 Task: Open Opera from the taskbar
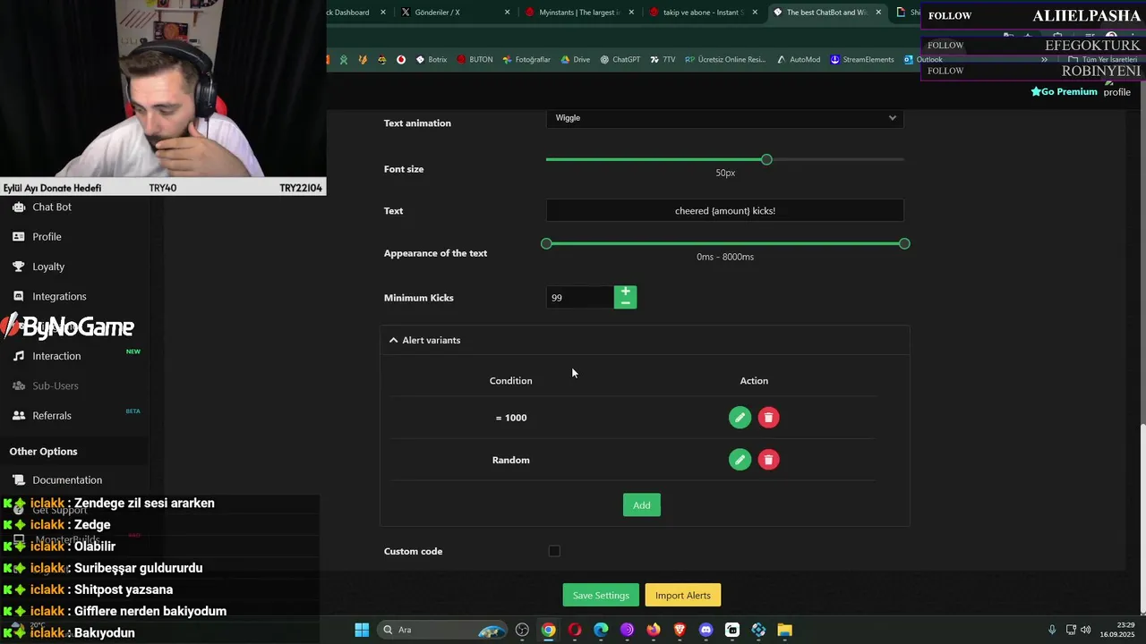click(x=574, y=630)
